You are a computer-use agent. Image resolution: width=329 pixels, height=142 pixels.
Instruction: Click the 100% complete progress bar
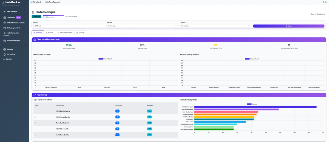(x=53, y=15)
